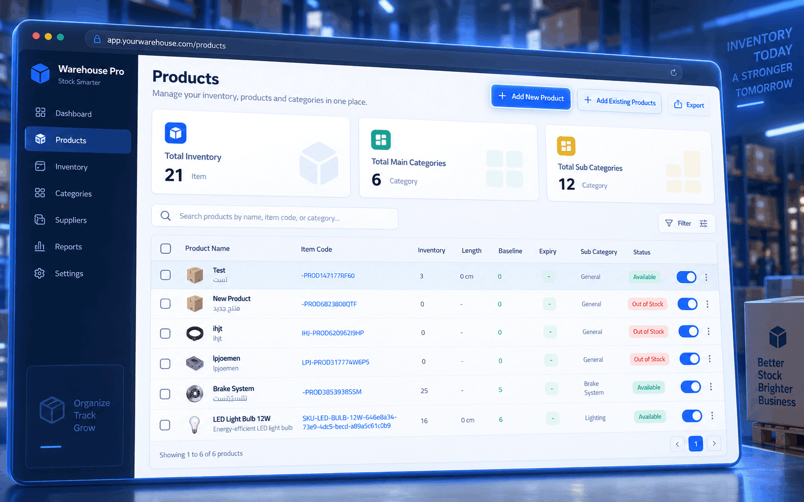Click Out of Stock badge for ihjt
Image resolution: width=804 pixels, height=502 pixels.
[x=649, y=331]
